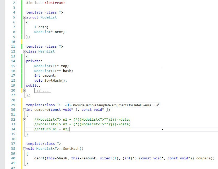The image size is (218, 169).
Task: Click the <T> template icon in IntelliSense bar
Action: coord(68,105)
